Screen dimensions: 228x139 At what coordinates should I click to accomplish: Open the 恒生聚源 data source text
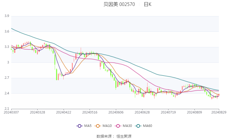[124, 136]
